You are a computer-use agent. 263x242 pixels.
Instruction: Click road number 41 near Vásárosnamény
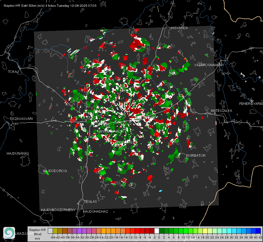coord(204,79)
